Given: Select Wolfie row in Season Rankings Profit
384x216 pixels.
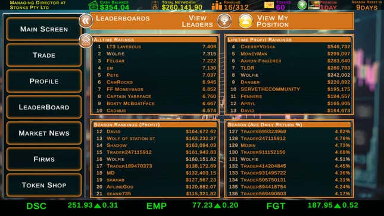Looking at the screenshot, I should pos(156,159).
